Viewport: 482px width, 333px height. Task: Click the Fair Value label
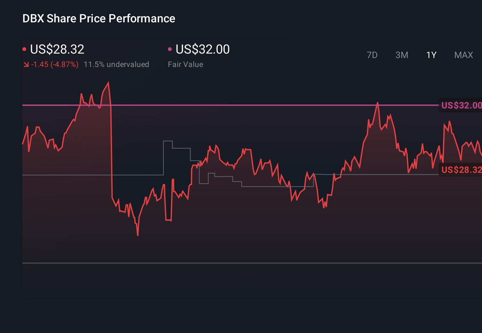[185, 64]
